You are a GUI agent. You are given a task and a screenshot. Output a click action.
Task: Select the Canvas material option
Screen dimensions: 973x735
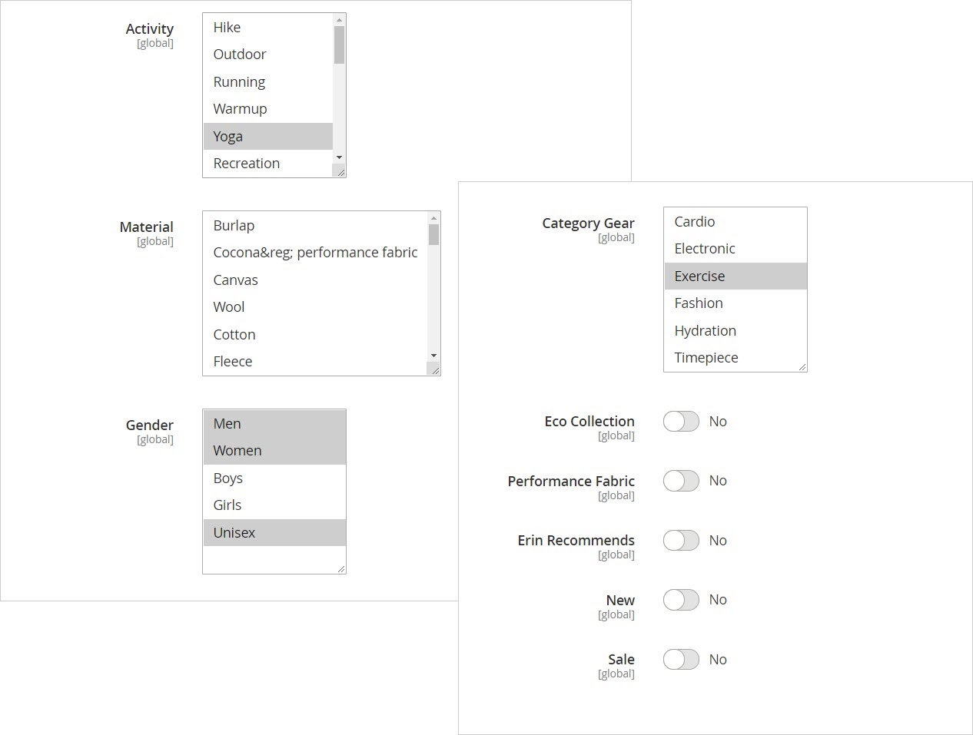tap(235, 280)
